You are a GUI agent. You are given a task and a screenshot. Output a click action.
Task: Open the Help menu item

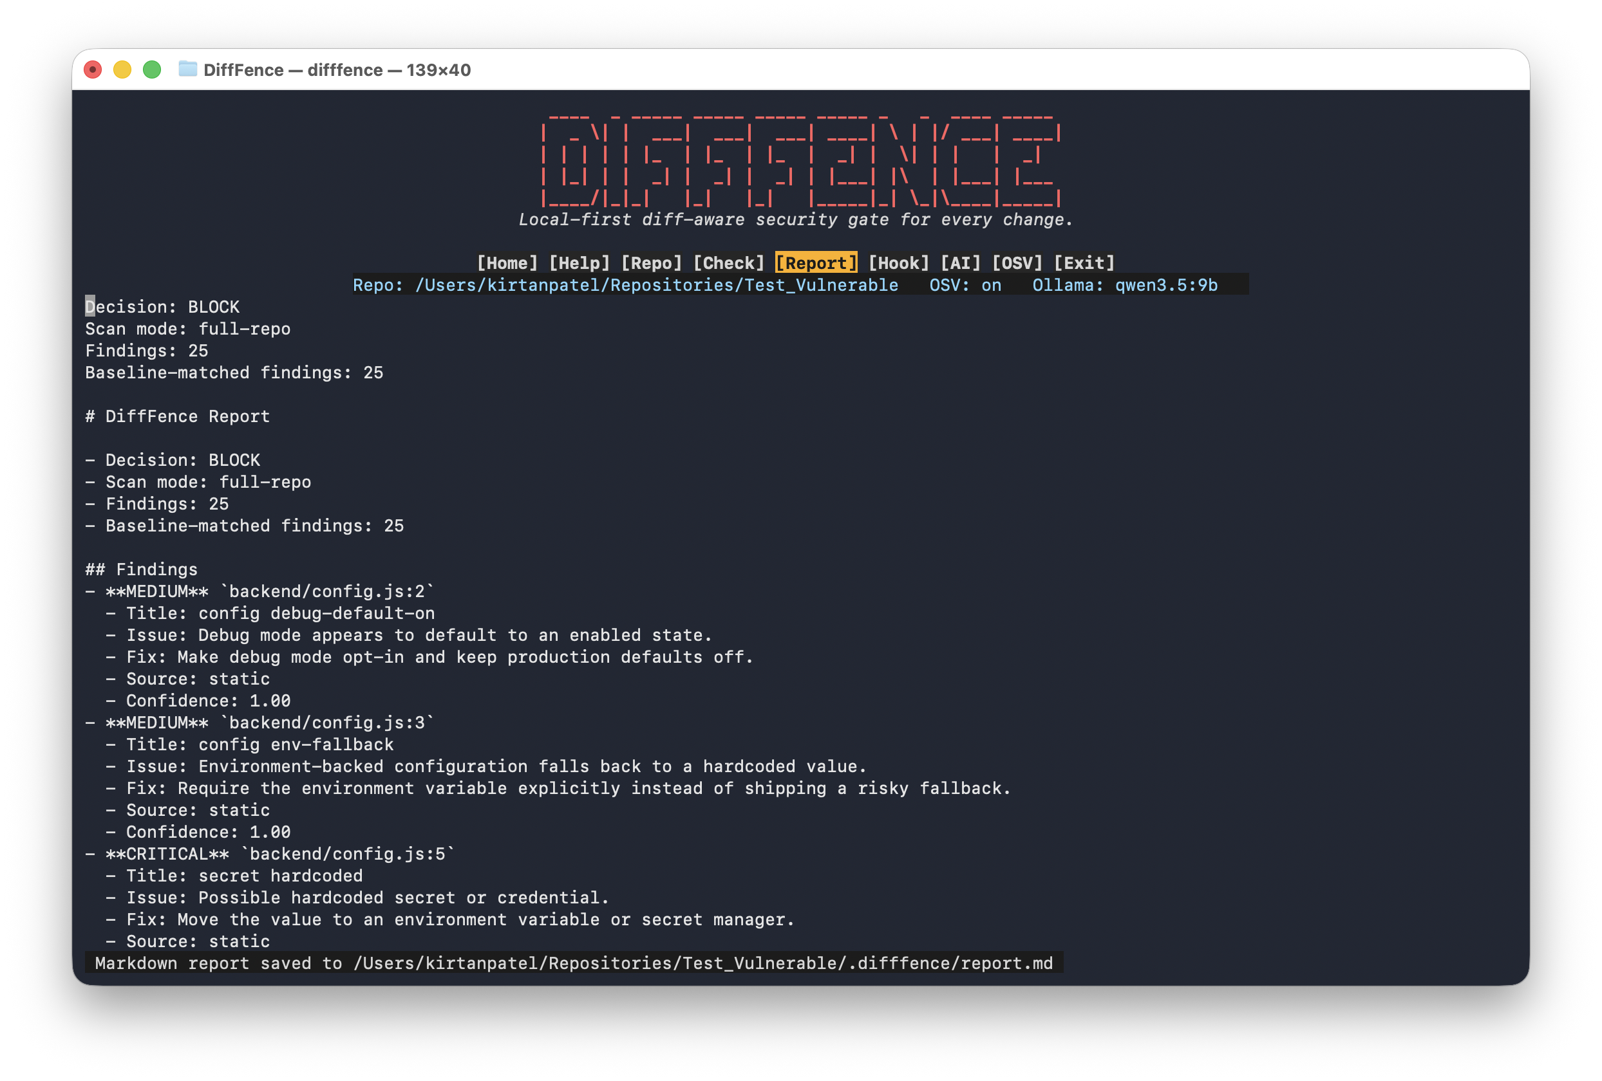point(579,263)
